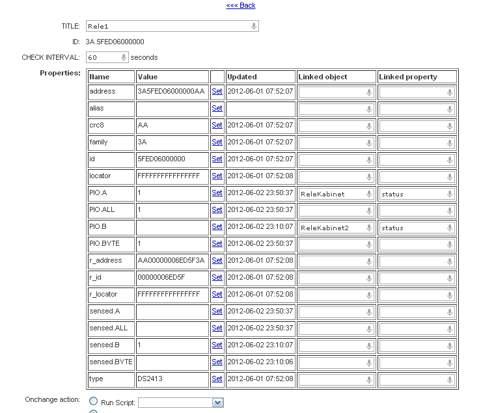This screenshot has height=413, width=496.
Task: Click the family value 3A
Action: pyautogui.click(x=142, y=142)
